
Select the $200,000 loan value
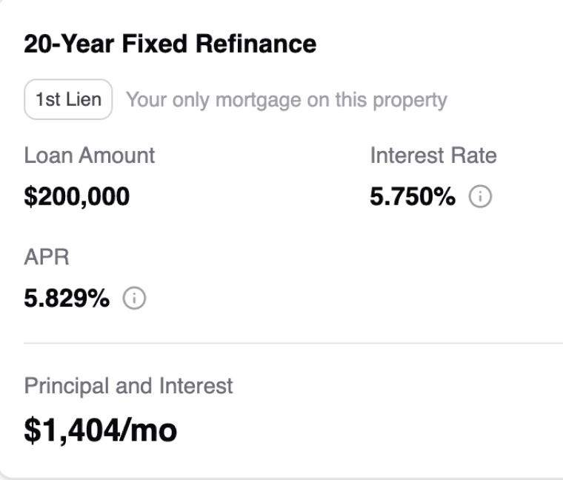point(76,197)
